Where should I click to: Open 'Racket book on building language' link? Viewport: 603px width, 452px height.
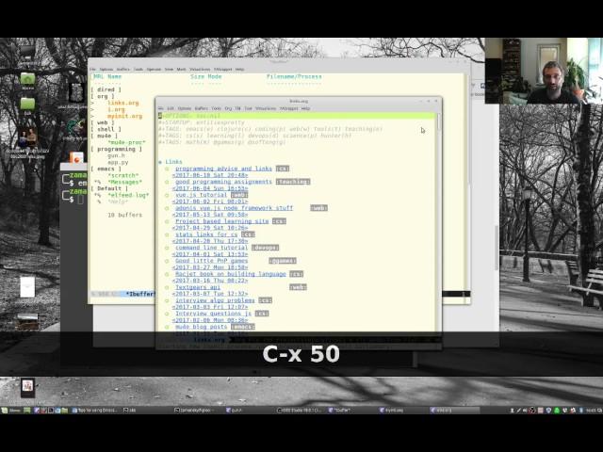coord(231,274)
